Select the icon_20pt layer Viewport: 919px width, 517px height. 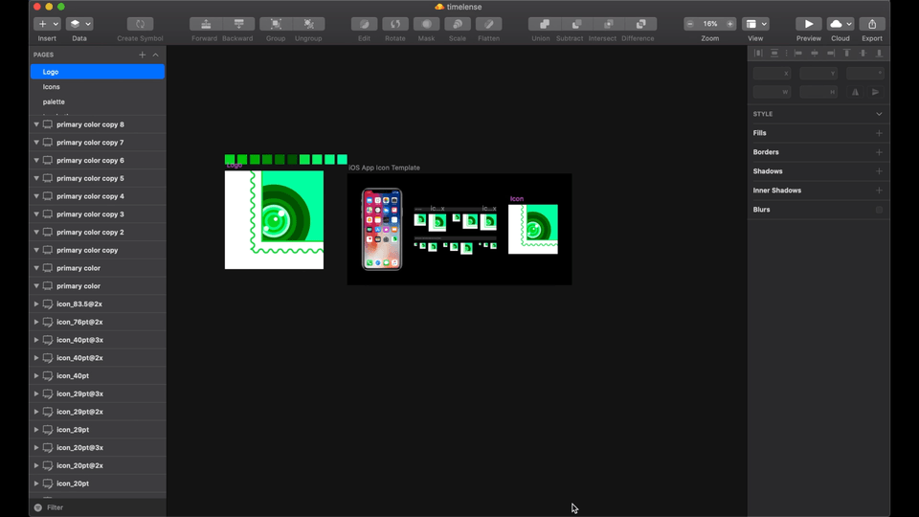tap(98, 483)
